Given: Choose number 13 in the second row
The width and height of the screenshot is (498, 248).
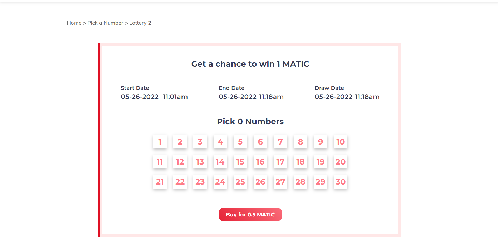Looking at the screenshot, I should pyautogui.click(x=200, y=162).
